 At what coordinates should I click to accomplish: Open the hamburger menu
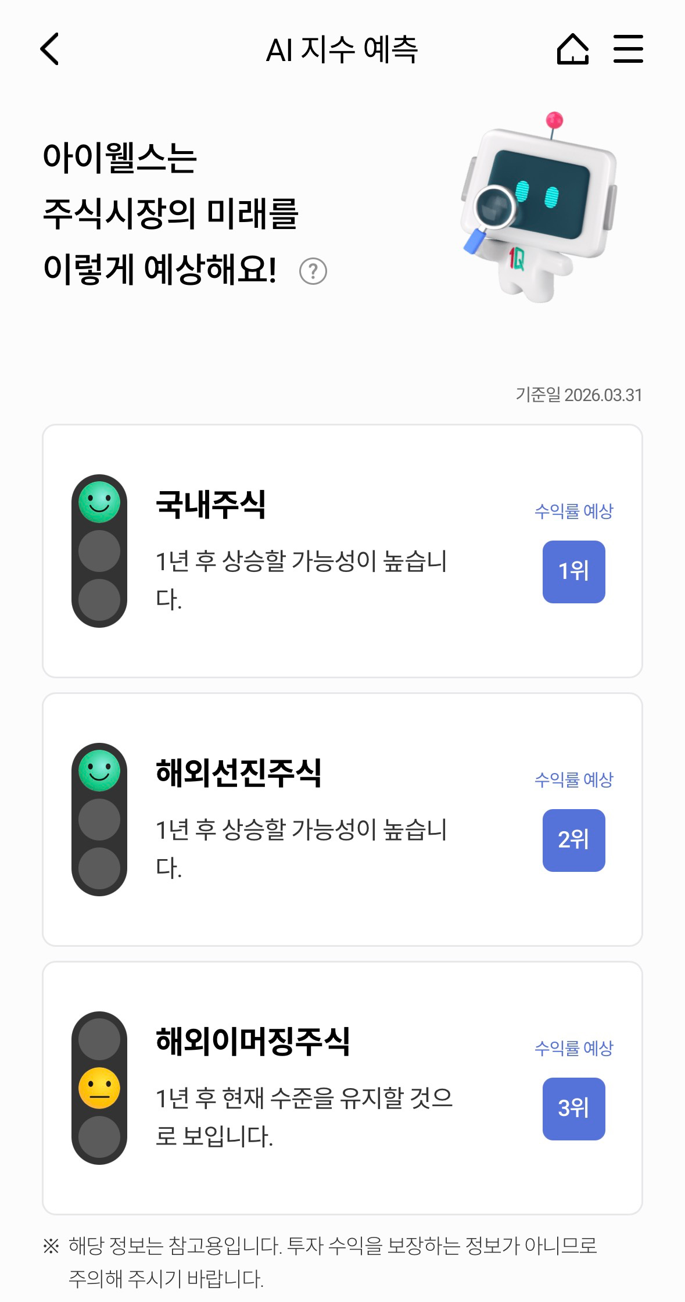click(x=628, y=49)
